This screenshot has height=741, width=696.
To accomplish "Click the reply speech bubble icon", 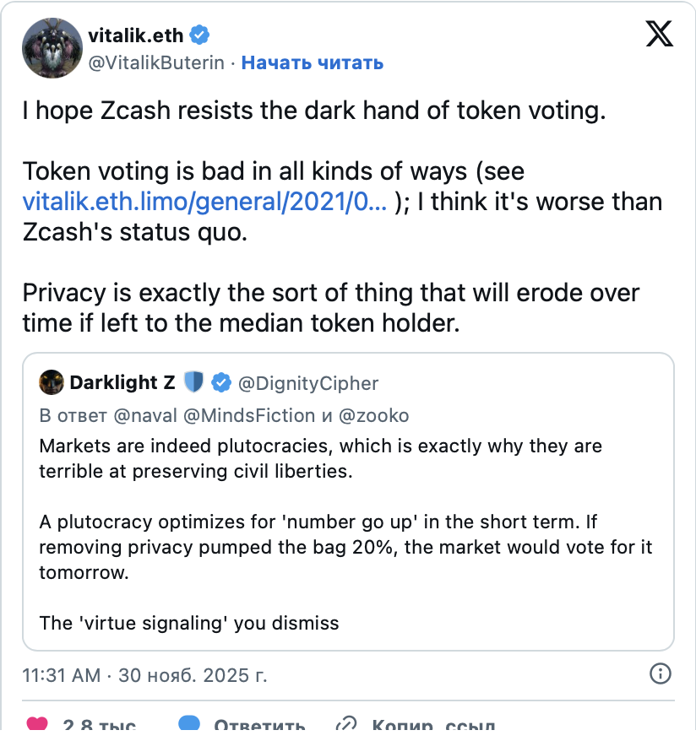I will tap(189, 726).
